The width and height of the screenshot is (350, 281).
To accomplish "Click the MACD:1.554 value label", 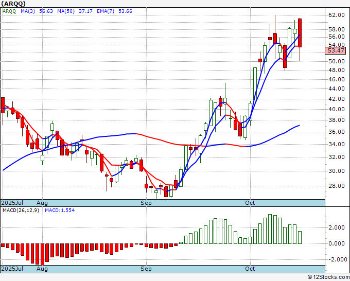I will pos(60,210).
